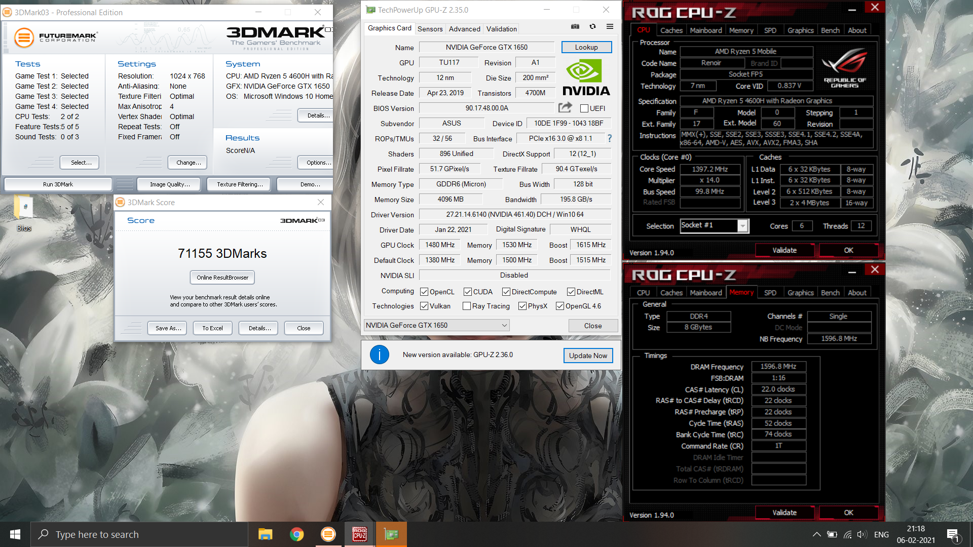Image resolution: width=973 pixels, height=547 pixels.
Task: Open the bus interface help question mark
Action: [x=610, y=138]
